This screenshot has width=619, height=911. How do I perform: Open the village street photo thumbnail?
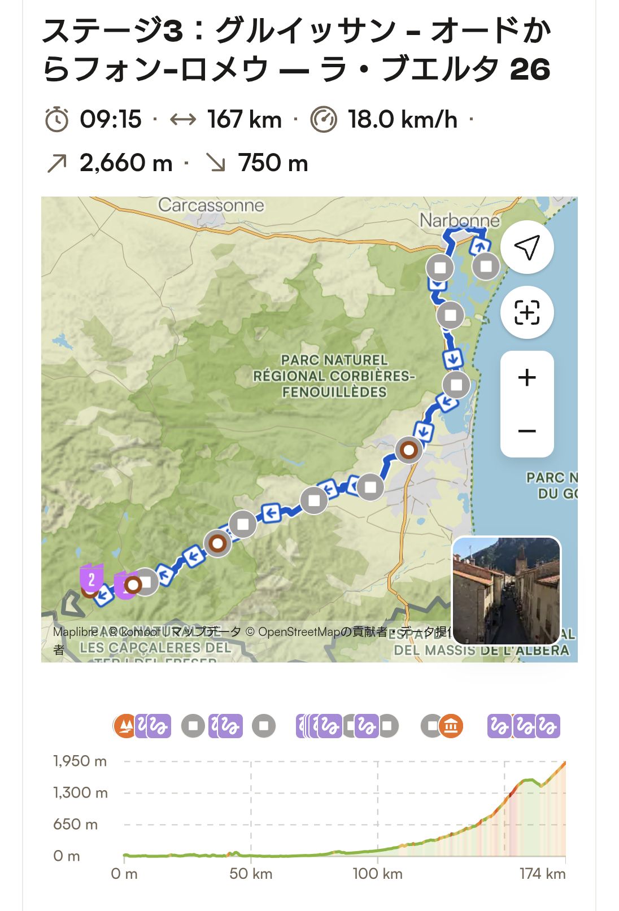(x=507, y=590)
